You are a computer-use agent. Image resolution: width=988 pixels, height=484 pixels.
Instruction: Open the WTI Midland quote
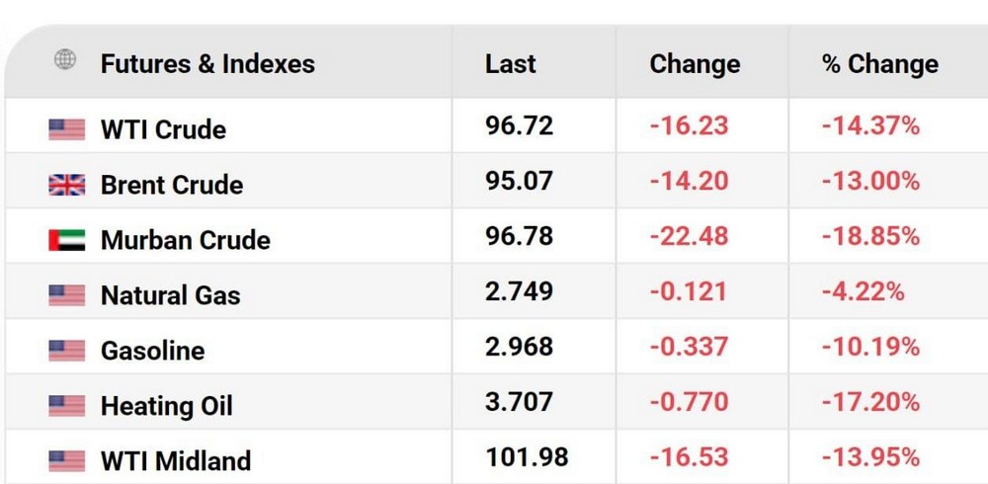click(x=176, y=461)
